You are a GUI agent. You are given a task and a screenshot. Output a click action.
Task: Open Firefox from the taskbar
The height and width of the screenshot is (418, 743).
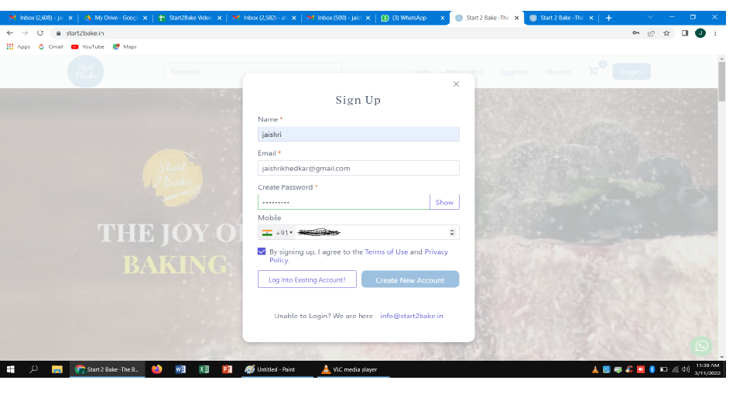tap(157, 369)
